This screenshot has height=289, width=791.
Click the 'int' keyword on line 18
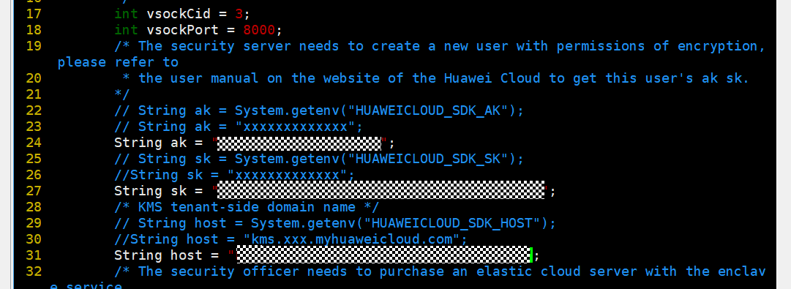(126, 30)
